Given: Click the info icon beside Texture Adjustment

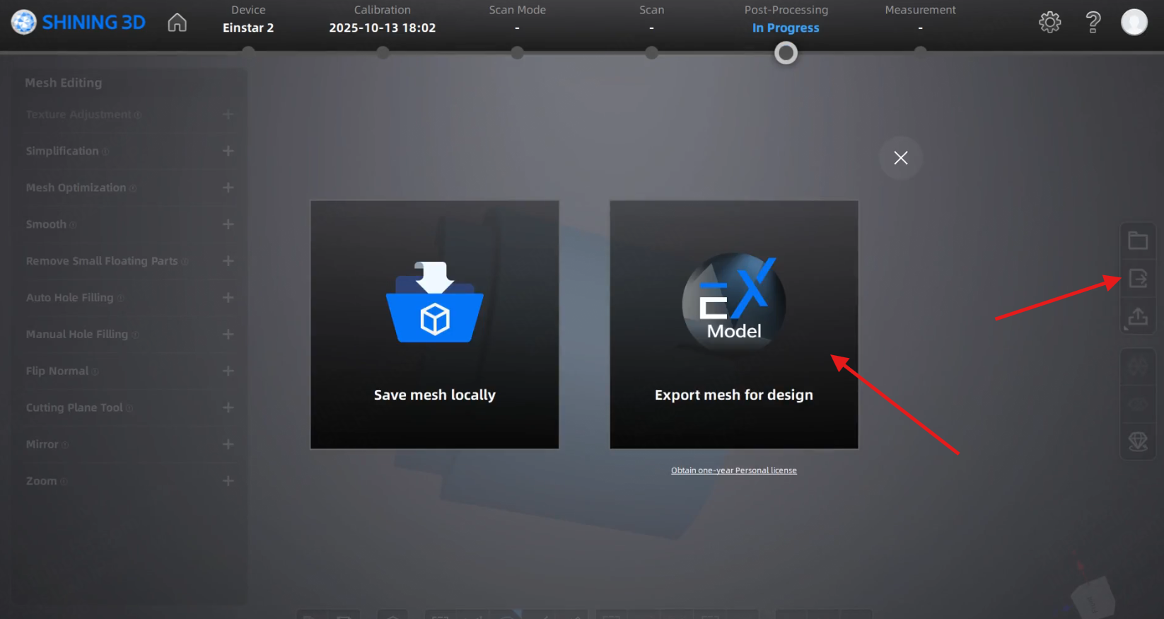Looking at the screenshot, I should coord(138,115).
